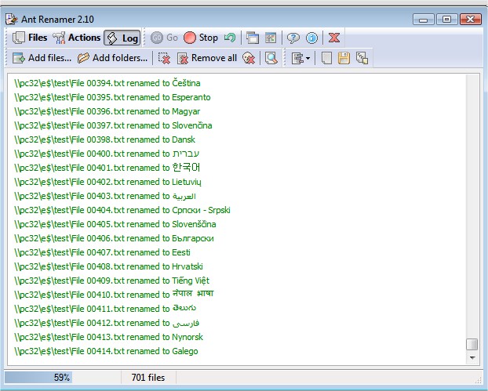The image size is (488, 391).
Task: Click Add files button
Action: coord(42,58)
